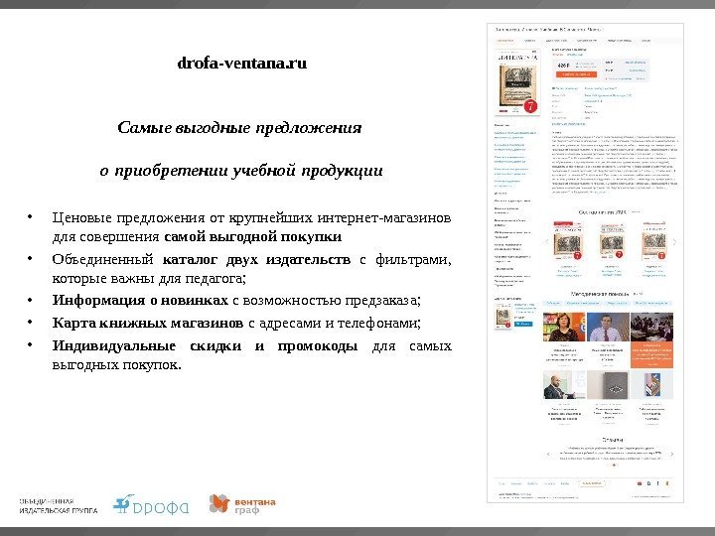Open the YouTube icon in the webpage footer
Image resolution: width=715 pixels, height=536 pixels.
click(640, 483)
